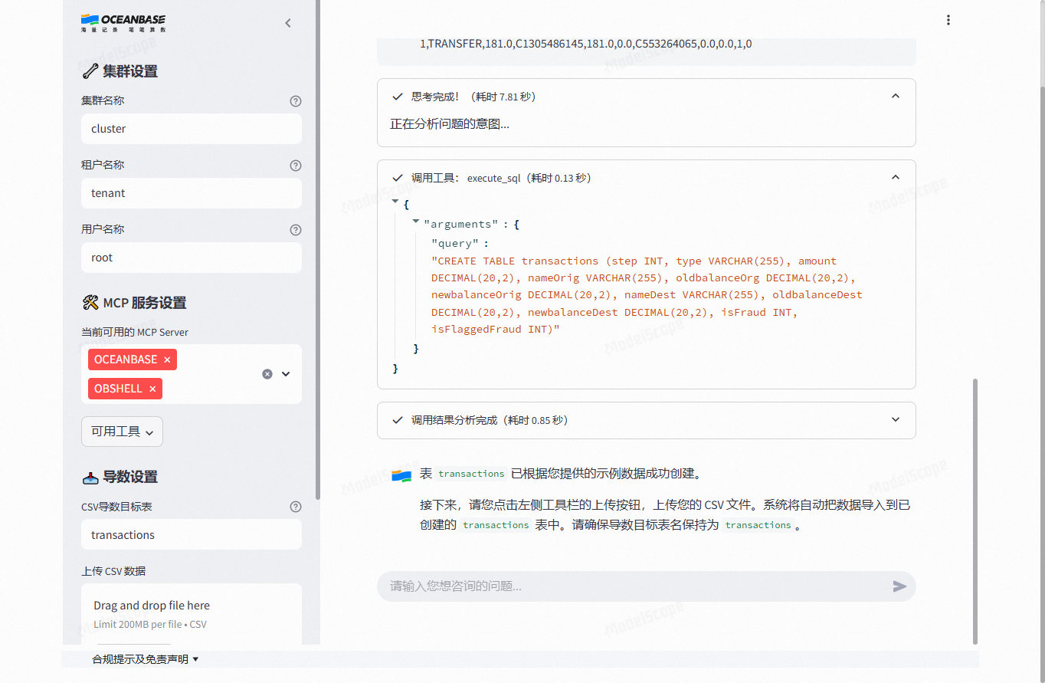Show help for 集群名称 field

296,101
